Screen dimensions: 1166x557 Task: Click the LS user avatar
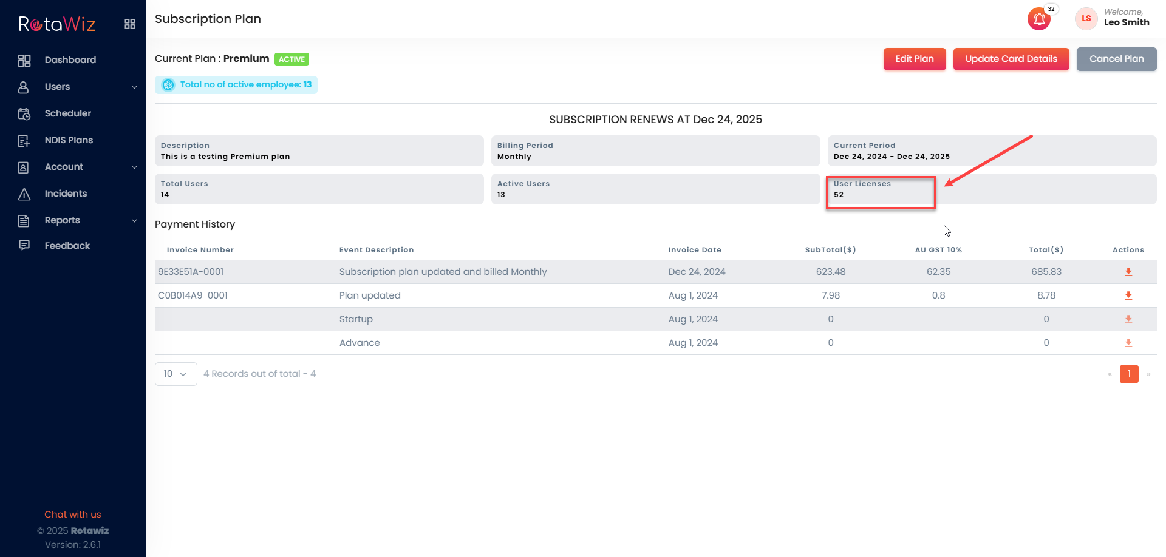click(1086, 19)
